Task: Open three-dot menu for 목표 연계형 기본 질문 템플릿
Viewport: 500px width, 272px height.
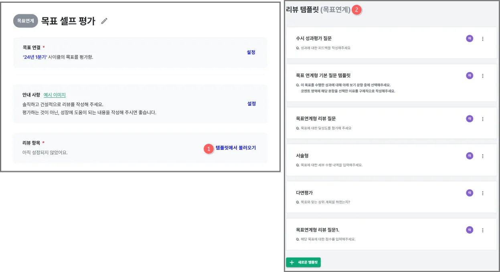Action: pos(483,76)
